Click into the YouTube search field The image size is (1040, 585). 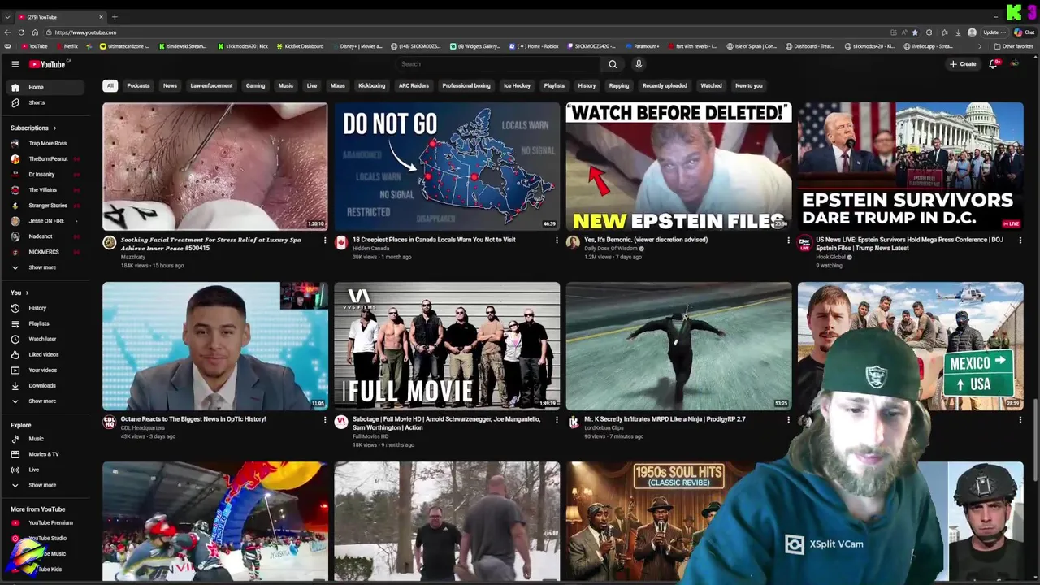[x=499, y=64]
